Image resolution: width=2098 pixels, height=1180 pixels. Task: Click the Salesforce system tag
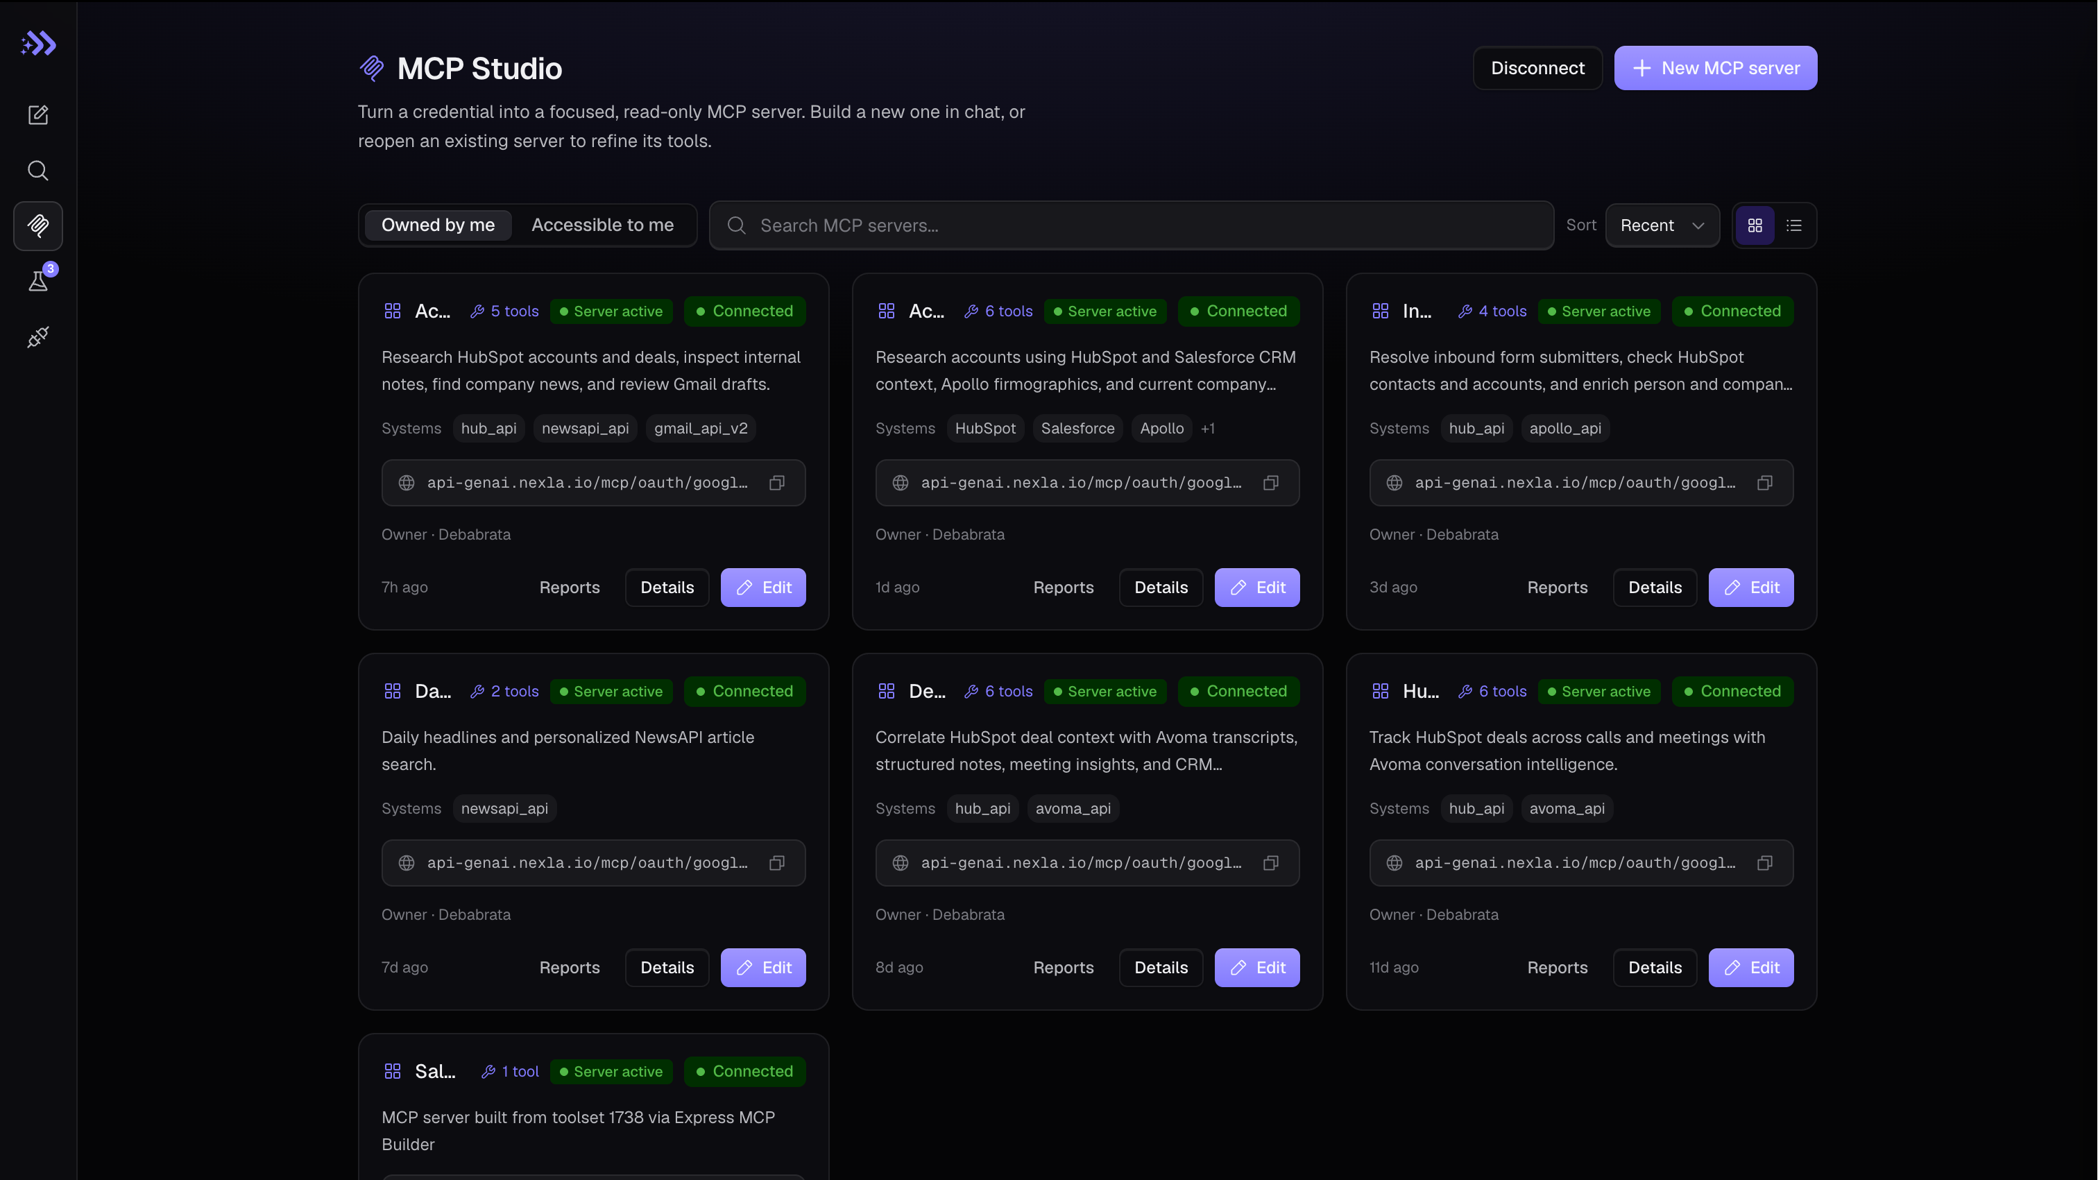point(1077,428)
